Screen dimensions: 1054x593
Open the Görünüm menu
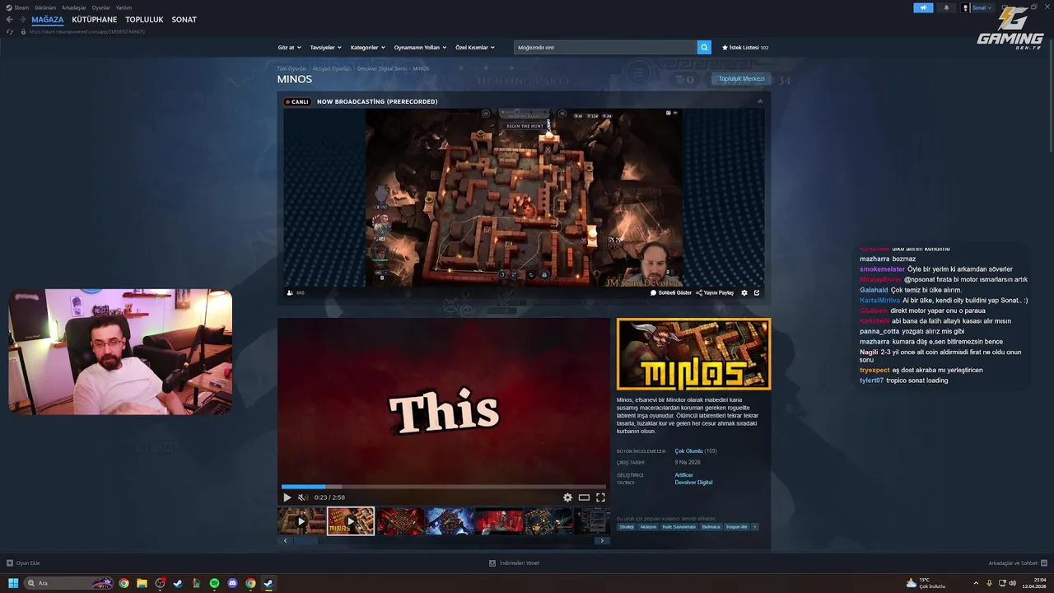[45, 7]
